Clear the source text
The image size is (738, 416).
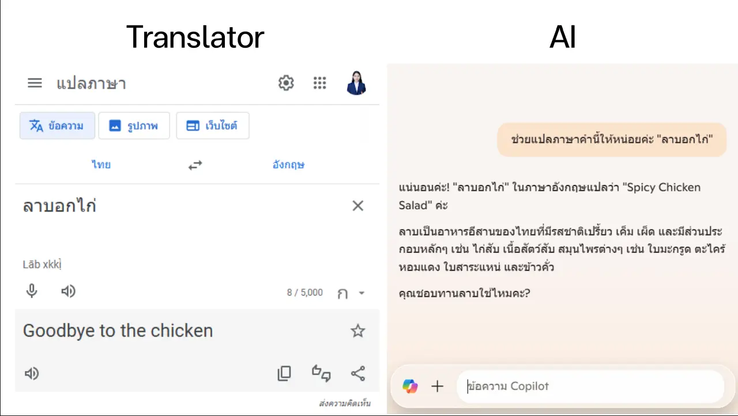point(358,206)
